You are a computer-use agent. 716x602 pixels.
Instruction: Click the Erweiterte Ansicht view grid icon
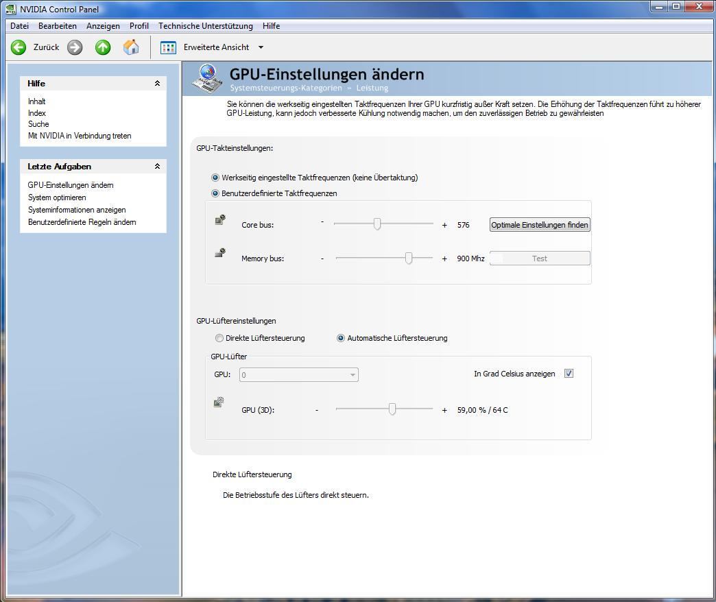coord(168,47)
